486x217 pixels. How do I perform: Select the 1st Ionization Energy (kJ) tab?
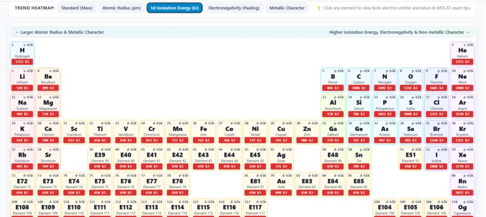174,8
